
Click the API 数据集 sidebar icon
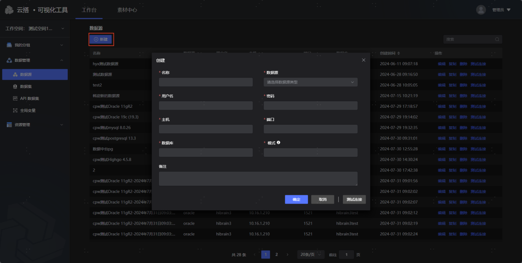(x=15, y=99)
